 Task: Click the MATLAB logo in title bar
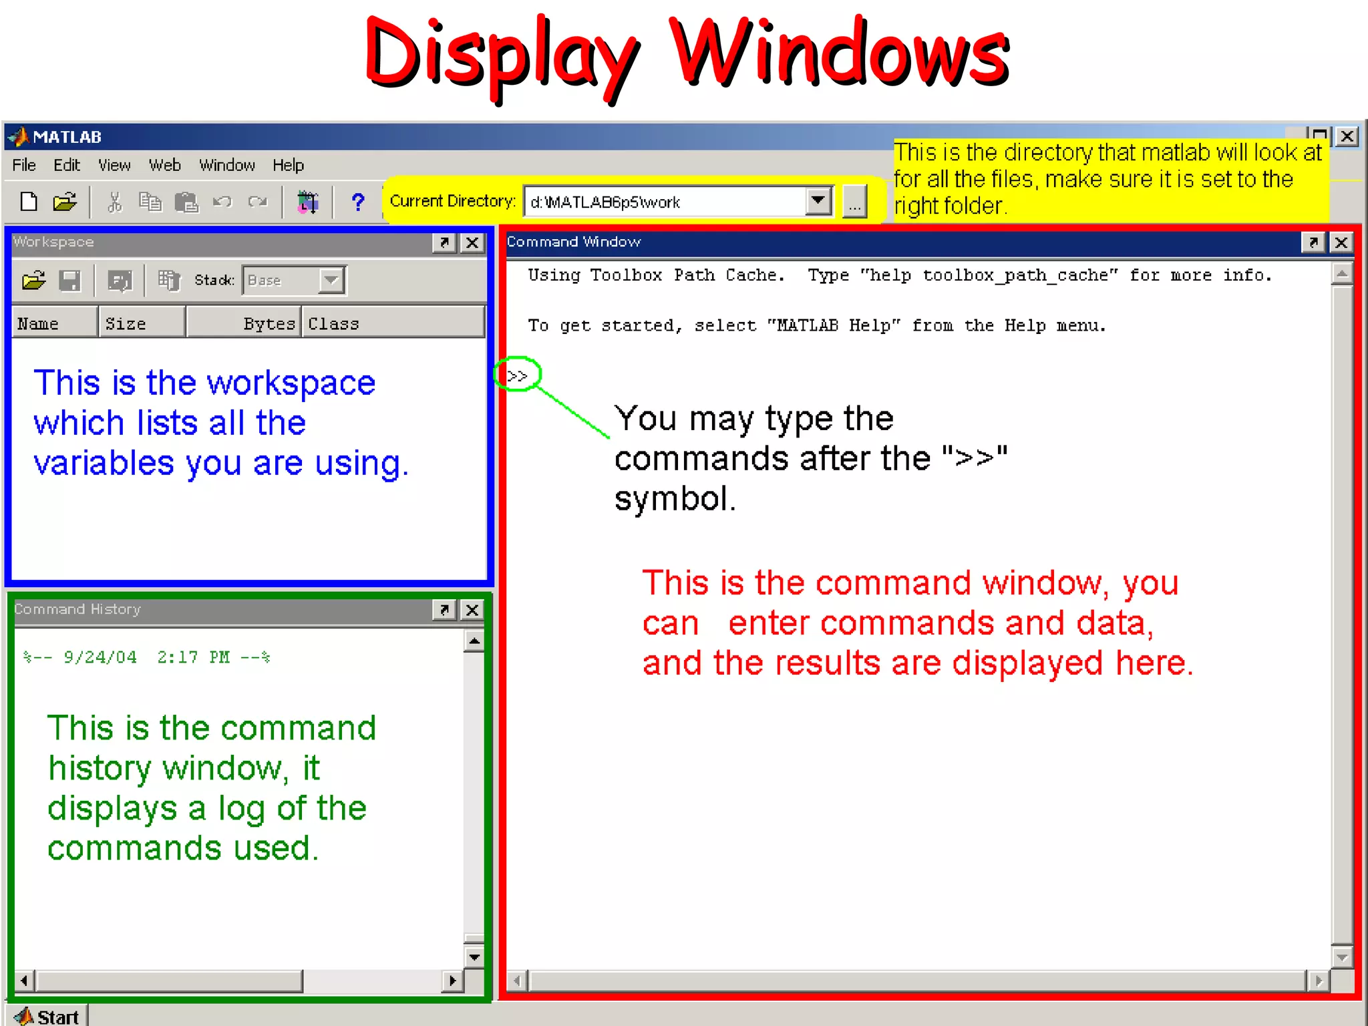[x=19, y=136]
